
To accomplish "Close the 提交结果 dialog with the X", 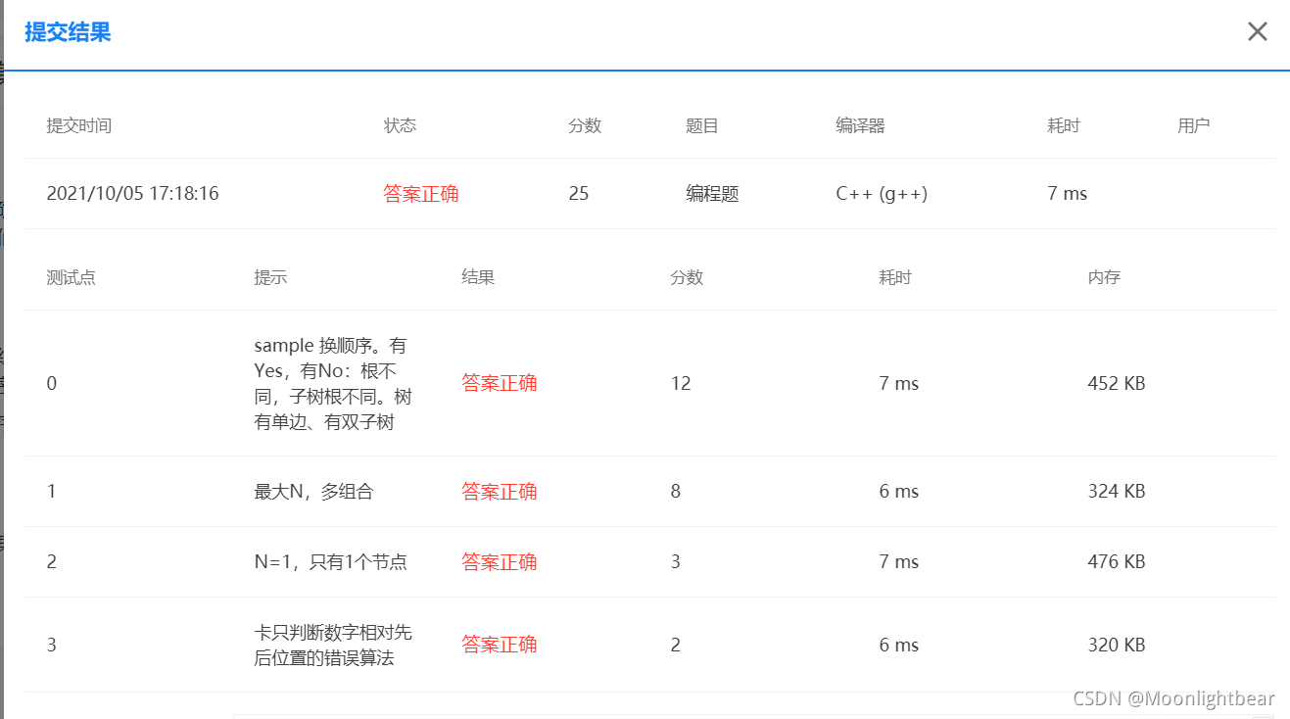I will point(1257,31).
